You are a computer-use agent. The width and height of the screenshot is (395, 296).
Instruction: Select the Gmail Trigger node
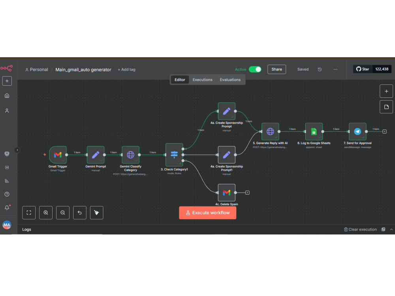pos(58,155)
